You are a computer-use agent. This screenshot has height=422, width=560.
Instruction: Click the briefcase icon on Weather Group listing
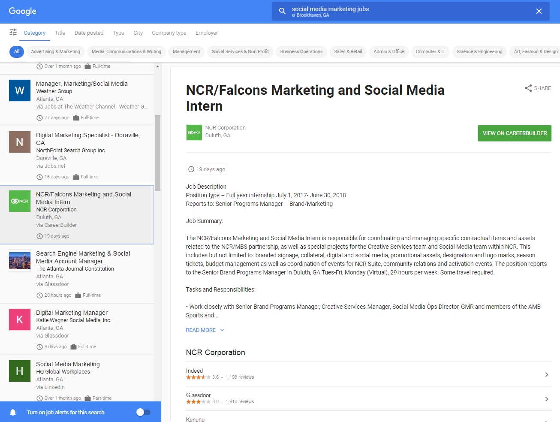click(x=76, y=118)
